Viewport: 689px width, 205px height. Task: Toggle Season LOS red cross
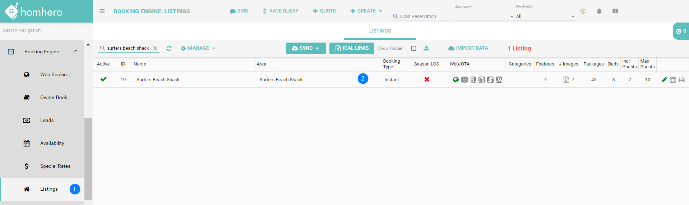(426, 79)
